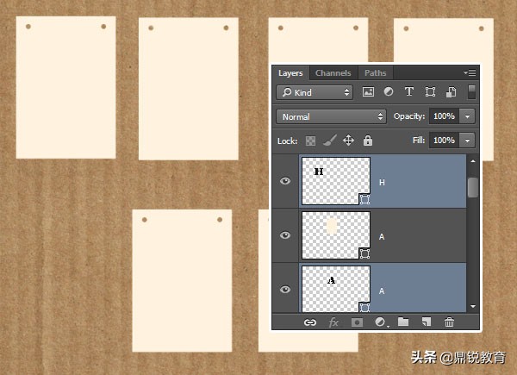Add a layer mask
This screenshot has height=375, width=517.
pos(357,322)
